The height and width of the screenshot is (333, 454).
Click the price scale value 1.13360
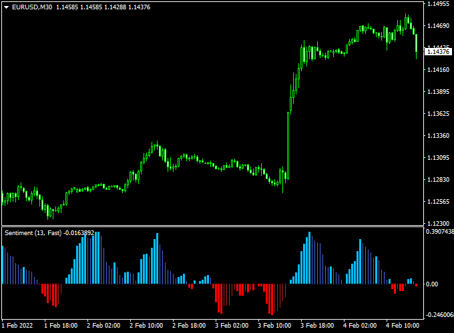439,135
